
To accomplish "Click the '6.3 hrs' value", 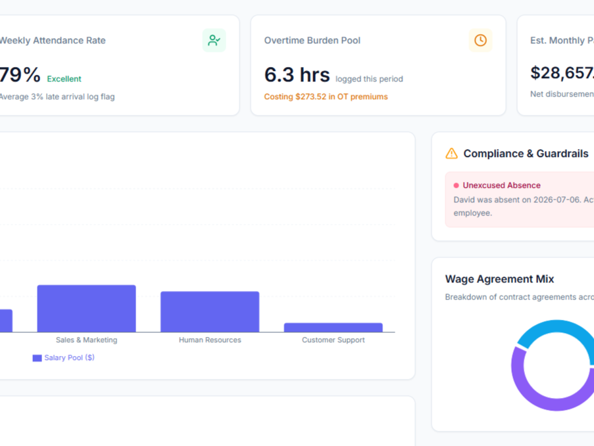I will click(x=297, y=74).
